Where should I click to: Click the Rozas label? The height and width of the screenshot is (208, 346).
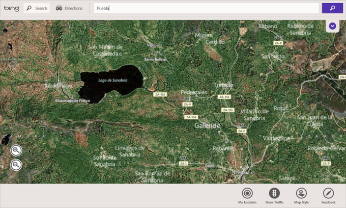click(x=281, y=108)
